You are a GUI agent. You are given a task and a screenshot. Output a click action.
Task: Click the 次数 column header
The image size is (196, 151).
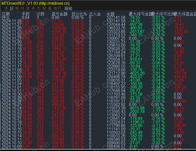pyautogui.click(x=41, y=14)
